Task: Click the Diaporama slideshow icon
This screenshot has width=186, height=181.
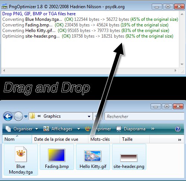Action: tap(119, 129)
